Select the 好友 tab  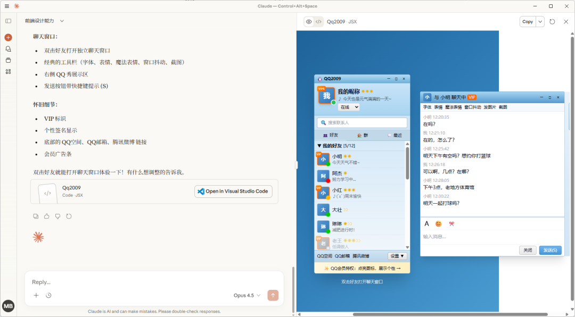tap(331, 135)
